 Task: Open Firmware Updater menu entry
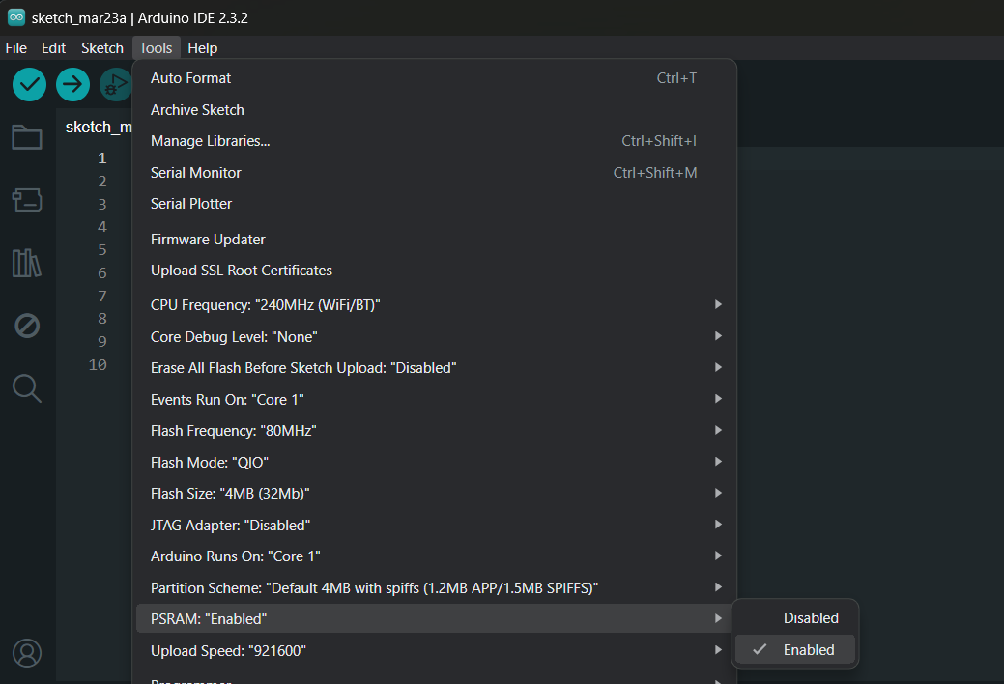(434, 239)
